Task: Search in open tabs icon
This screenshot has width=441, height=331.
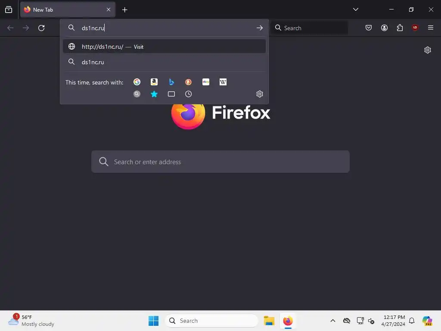Action: tap(171, 94)
